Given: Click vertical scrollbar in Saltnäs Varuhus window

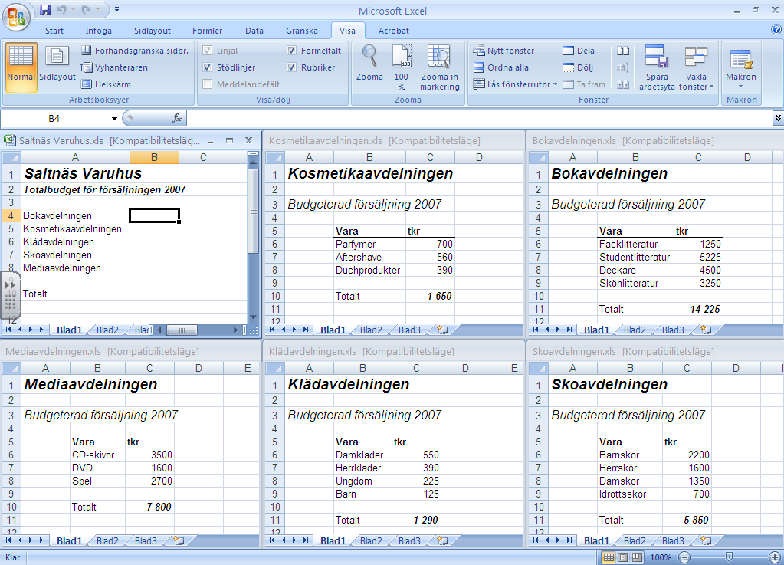Looking at the screenshot, I should 253,211.
